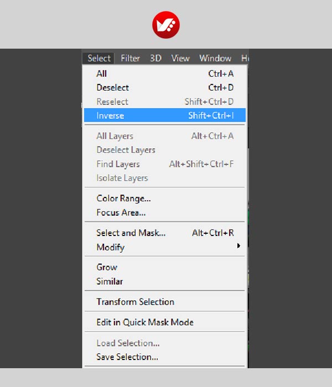Open Select and Mask workspace
The image size is (332, 387).
click(x=165, y=233)
